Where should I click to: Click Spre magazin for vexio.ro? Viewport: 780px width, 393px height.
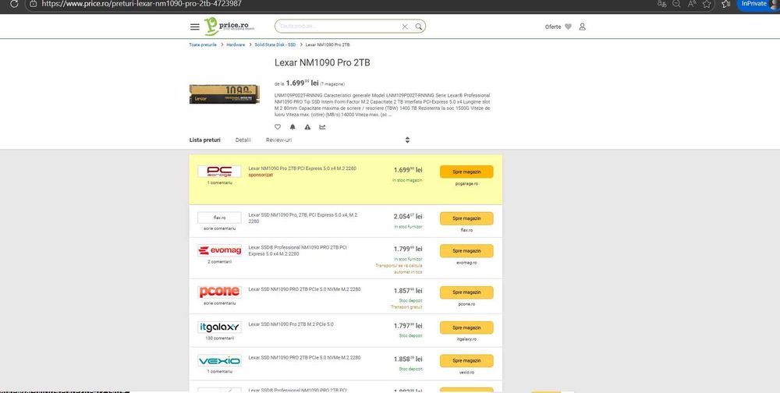pyautogui.click(x=466, y=361)
